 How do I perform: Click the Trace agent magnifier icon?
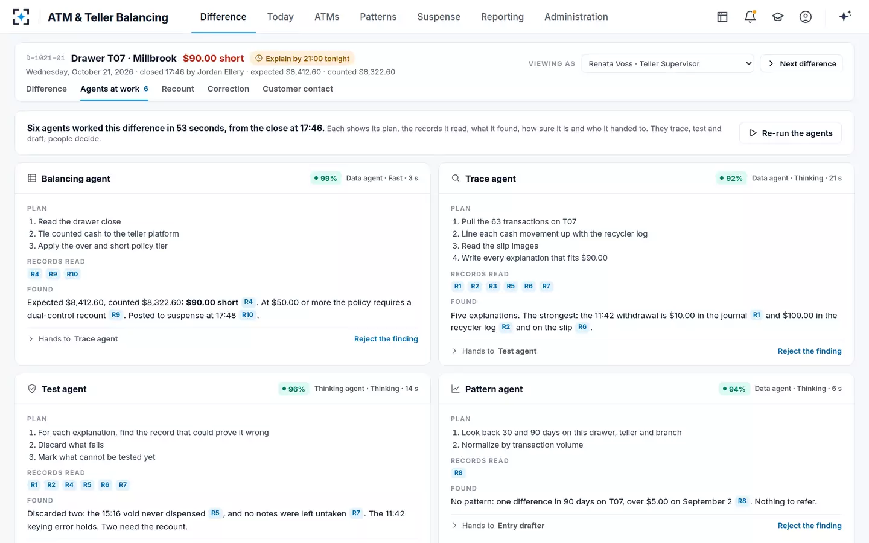tap(456, 179)
